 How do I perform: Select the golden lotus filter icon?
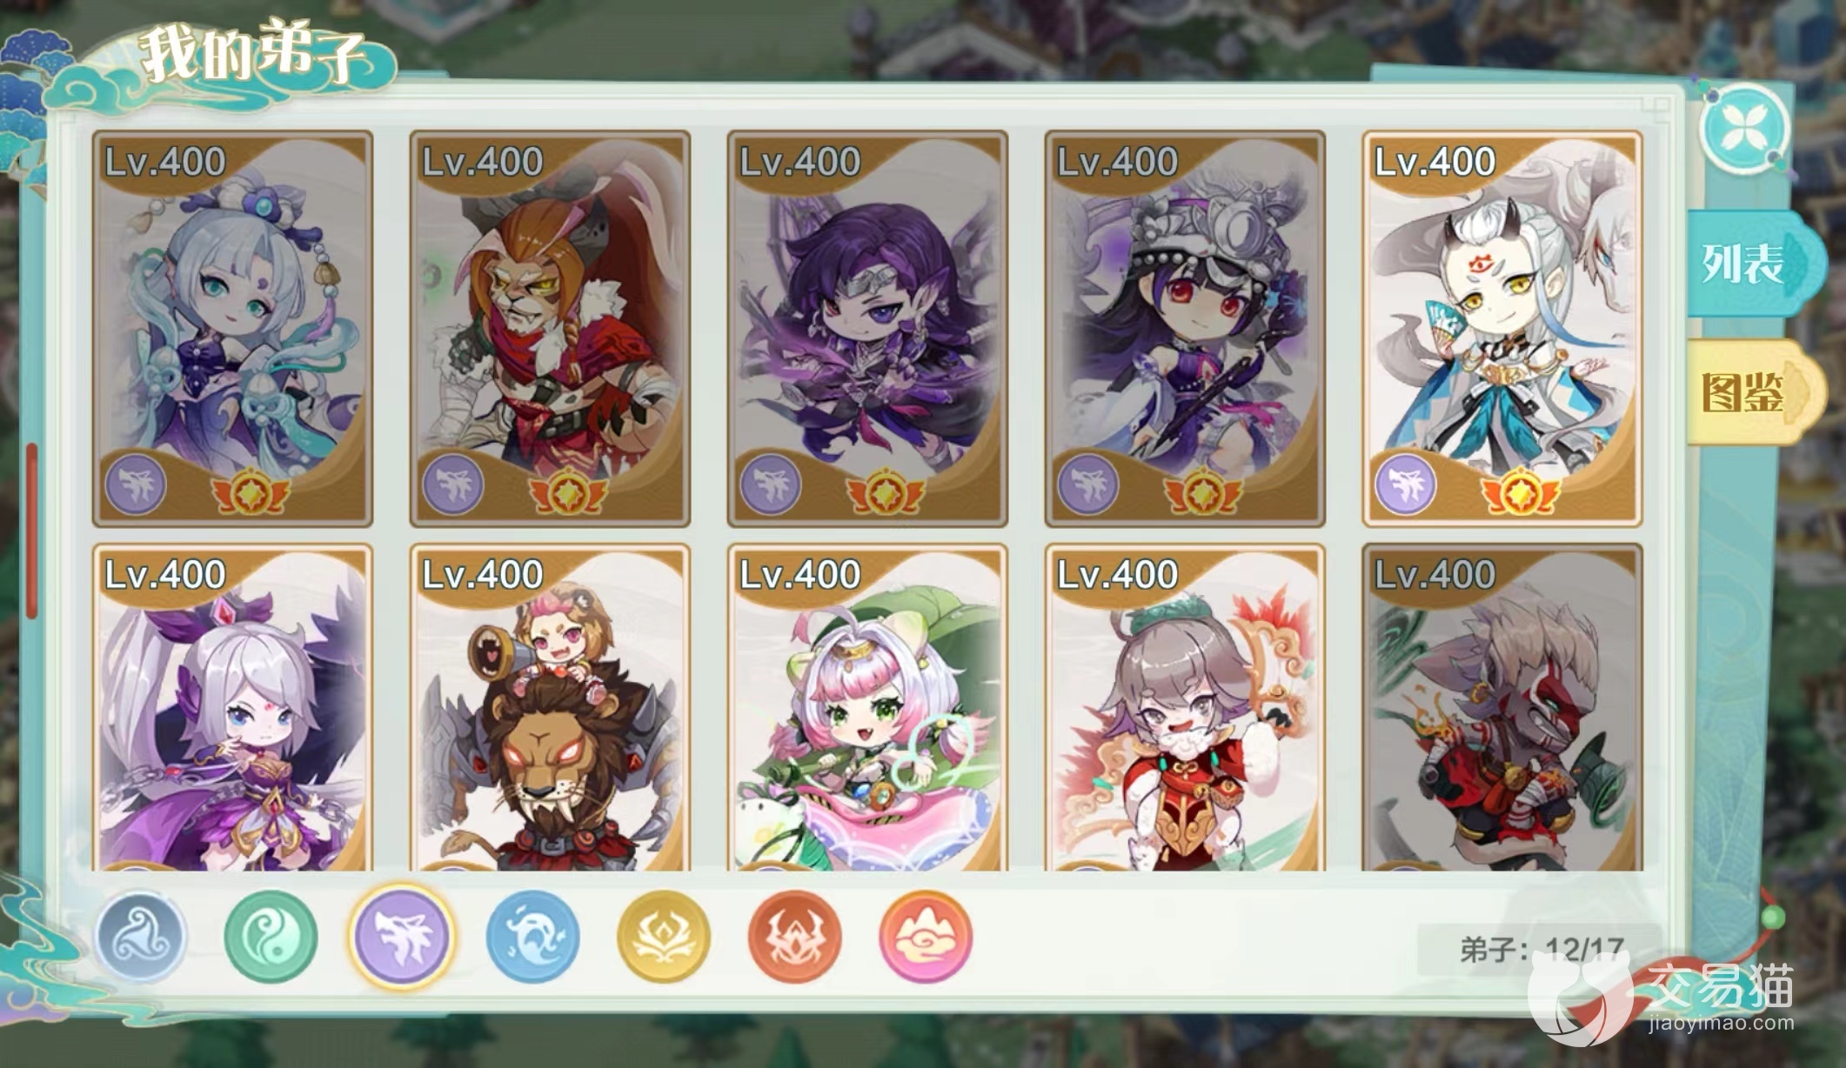tap(664, 936)
